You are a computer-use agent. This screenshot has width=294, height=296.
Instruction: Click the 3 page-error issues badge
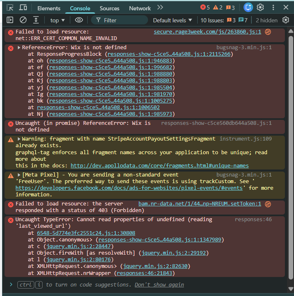pyautogui.click(x=231, y=20)
